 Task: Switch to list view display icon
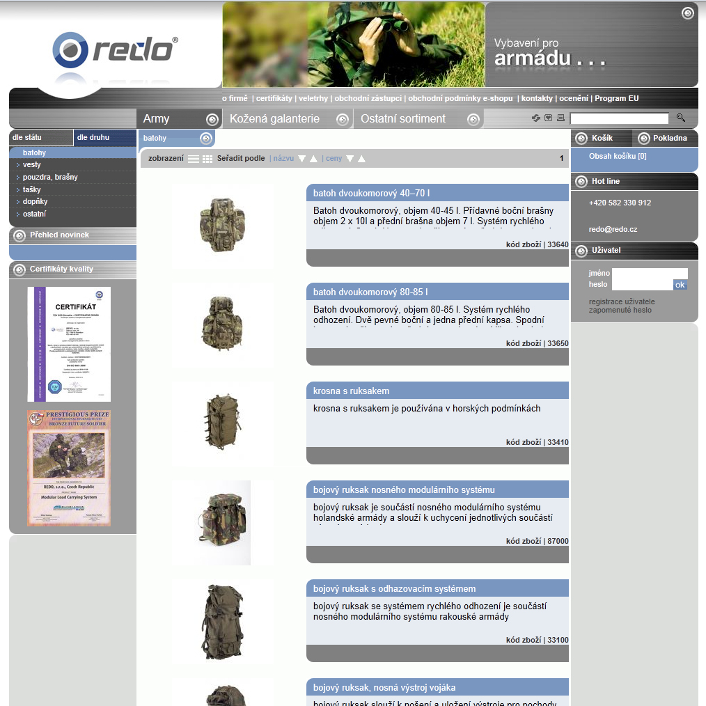pos(193,159)
